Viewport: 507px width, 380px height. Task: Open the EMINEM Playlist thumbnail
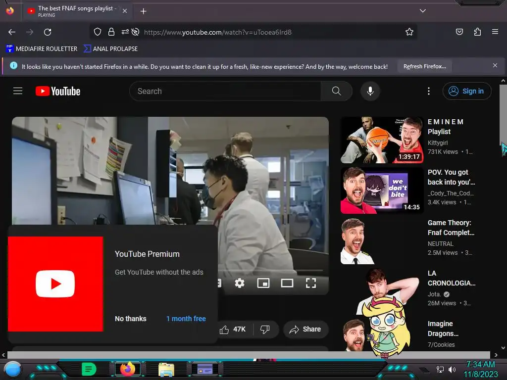(382, 140)
